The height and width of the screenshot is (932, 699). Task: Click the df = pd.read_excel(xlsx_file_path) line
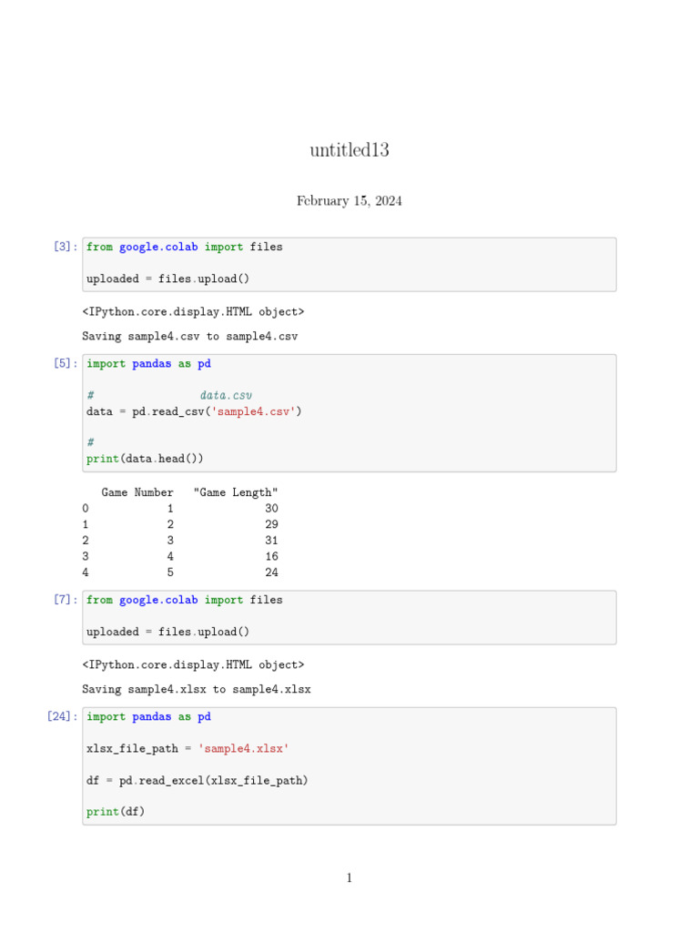(x=197, y=780)
